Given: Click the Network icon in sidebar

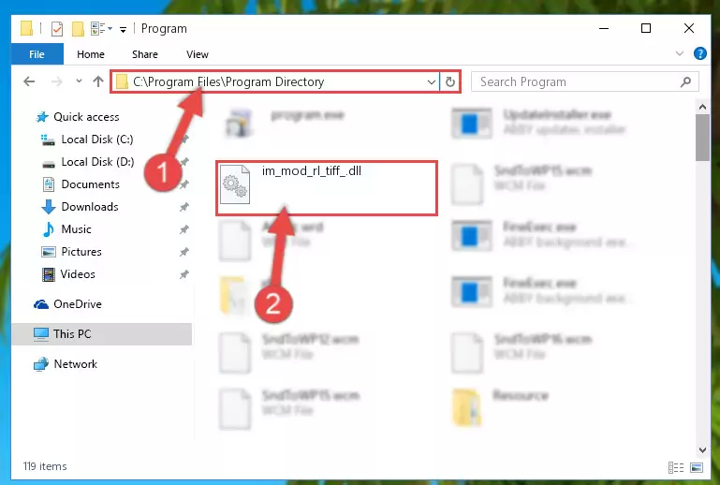Looking at the screenshot, I should [x=41, y=364].
